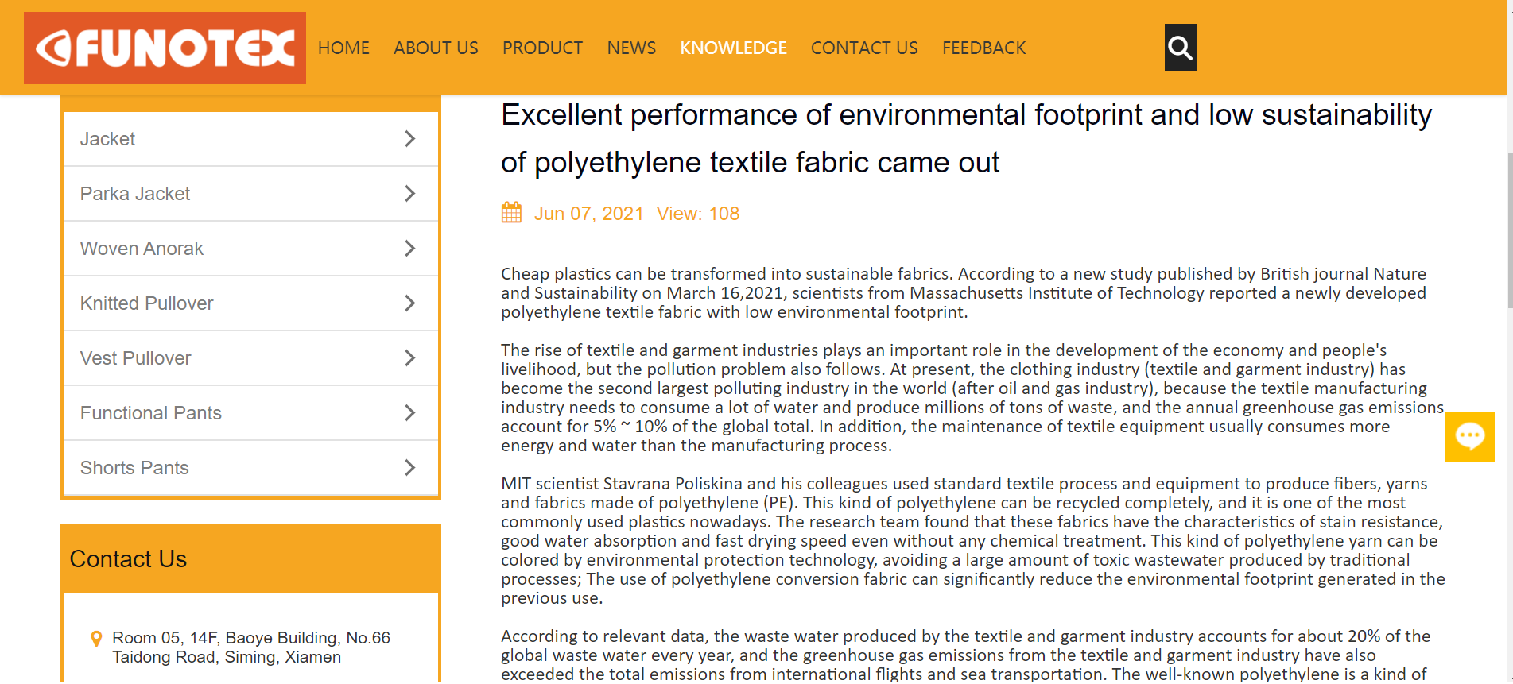The width and height of the screenshot is (1513, 684).
Task: Click the calendar icon beside the date
Action: [511, 213]
